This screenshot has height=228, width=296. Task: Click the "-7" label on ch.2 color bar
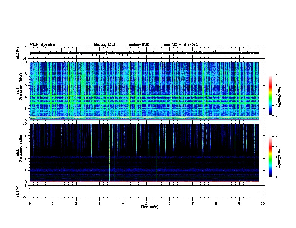276,177
